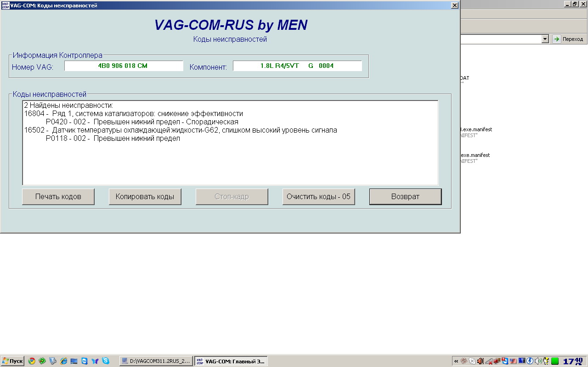Click the Печать кодов button
The height and width of the screenshot is (367, 588).
point(58,196)
